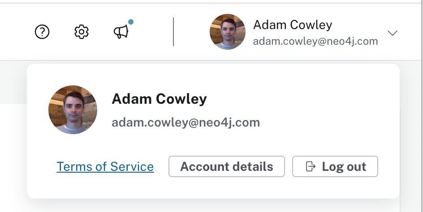Open the Terms of Service link
Screen dimensions: 423x212
pyautogui.click(x=105, y=166)
